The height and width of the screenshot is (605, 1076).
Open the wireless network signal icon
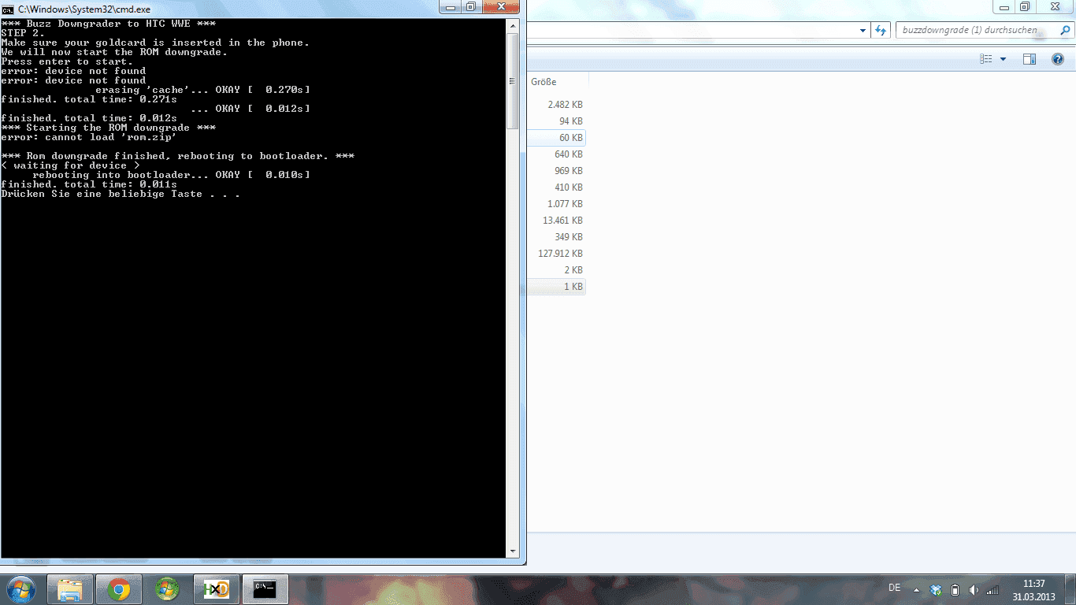coord(993,589)
